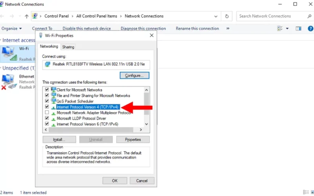Click Diagnose this connection
The image size is (314, 196).
(143, 29)
